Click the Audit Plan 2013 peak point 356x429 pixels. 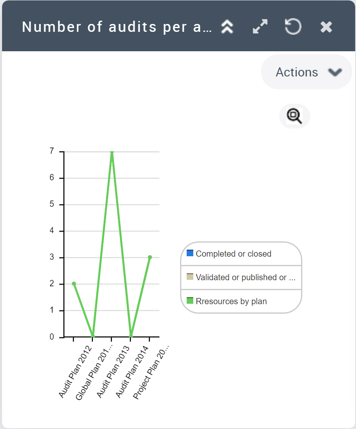112,152
